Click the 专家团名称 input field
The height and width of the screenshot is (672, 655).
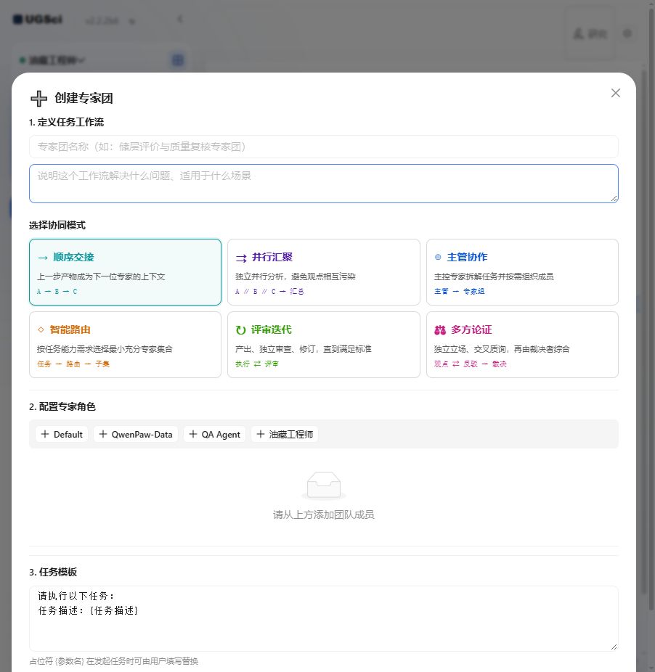323,147
